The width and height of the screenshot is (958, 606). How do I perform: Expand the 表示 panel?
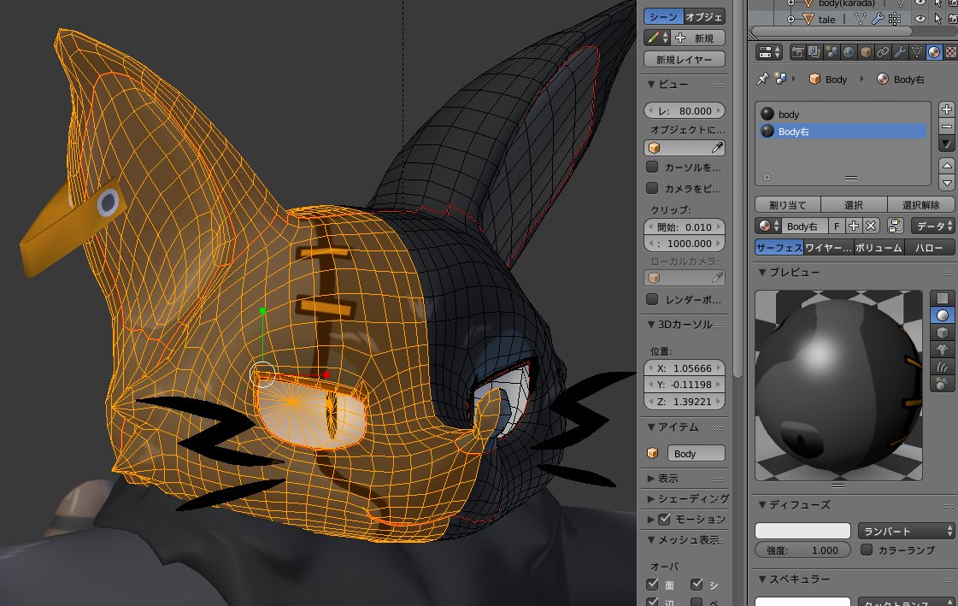[x=651, y=479]
